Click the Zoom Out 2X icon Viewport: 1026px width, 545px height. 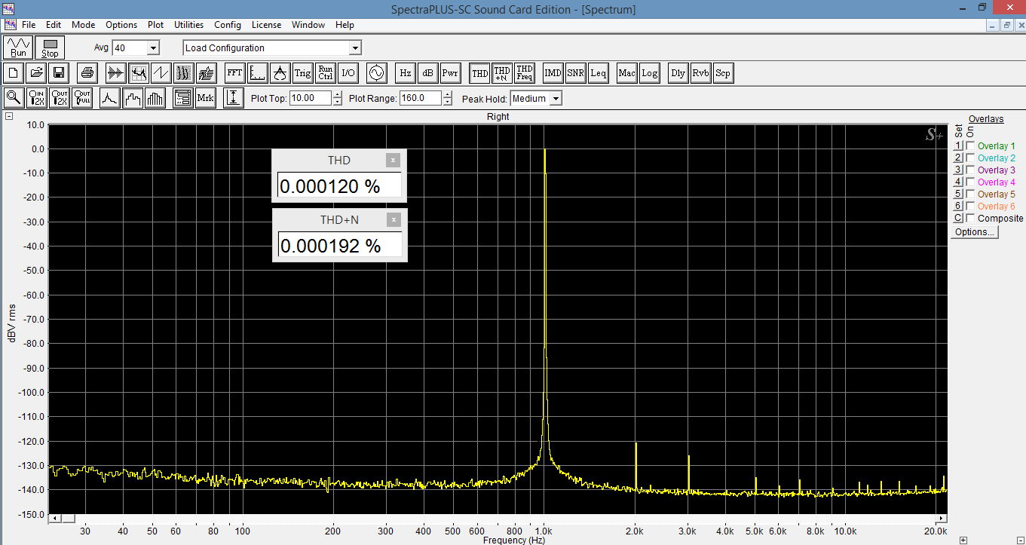tap(59, 98)
